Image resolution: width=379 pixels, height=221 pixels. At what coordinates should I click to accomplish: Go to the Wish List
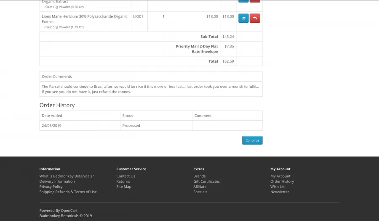pyautogui.click(x=278, y=187)
